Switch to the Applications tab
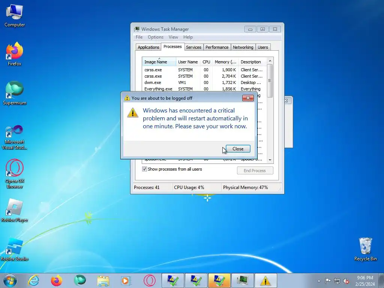The height and width of the screenshot is (288, 384). click(148, 47)
